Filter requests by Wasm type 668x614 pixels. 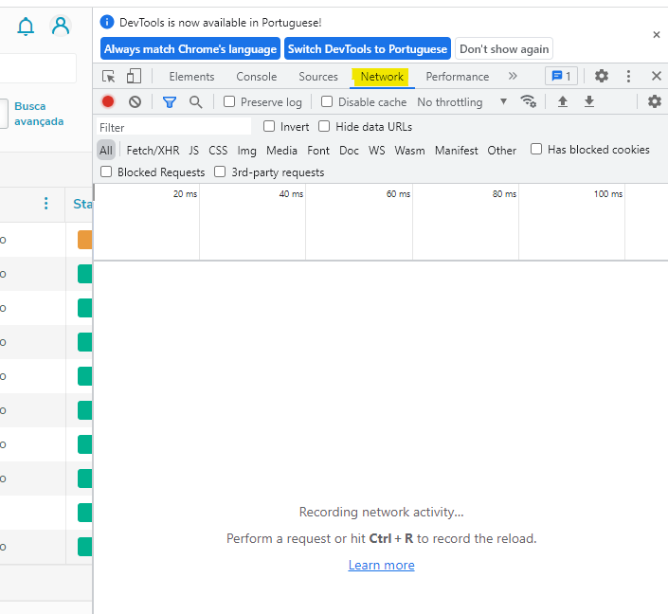[409, 151]
